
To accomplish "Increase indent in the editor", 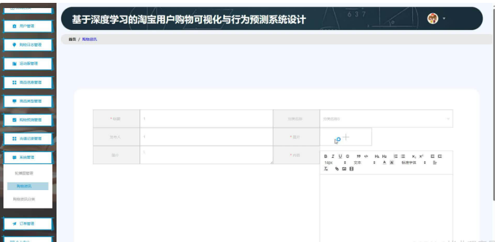I will 440,156.
